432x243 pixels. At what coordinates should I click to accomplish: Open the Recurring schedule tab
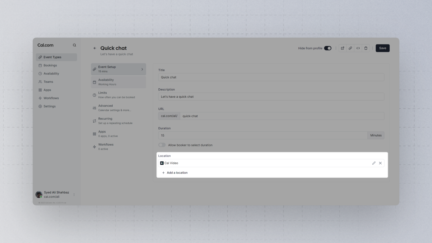pos(119,121)
